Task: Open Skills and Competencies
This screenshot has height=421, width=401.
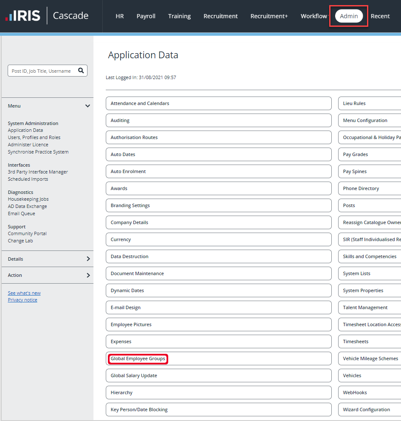Action: pyautogui.click(x=370, y=256)
